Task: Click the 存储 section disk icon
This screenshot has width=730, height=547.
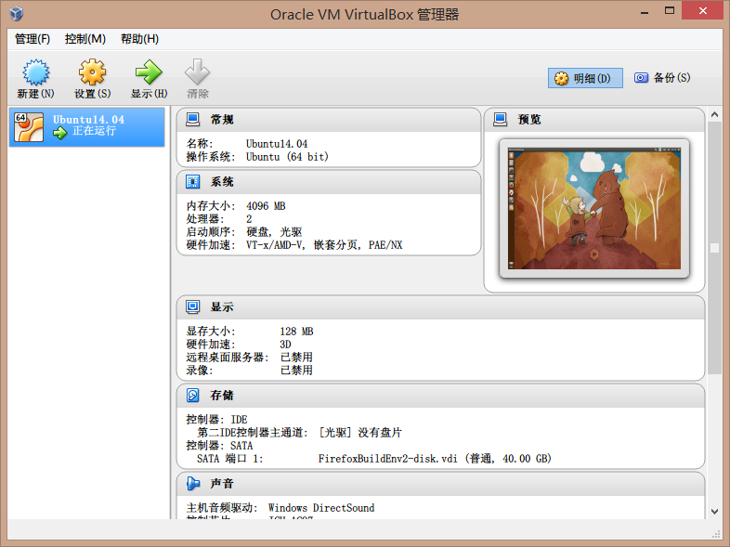Action: point(193,396)
